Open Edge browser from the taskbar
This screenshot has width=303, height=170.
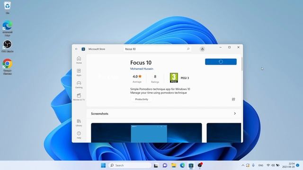(182, 165)
